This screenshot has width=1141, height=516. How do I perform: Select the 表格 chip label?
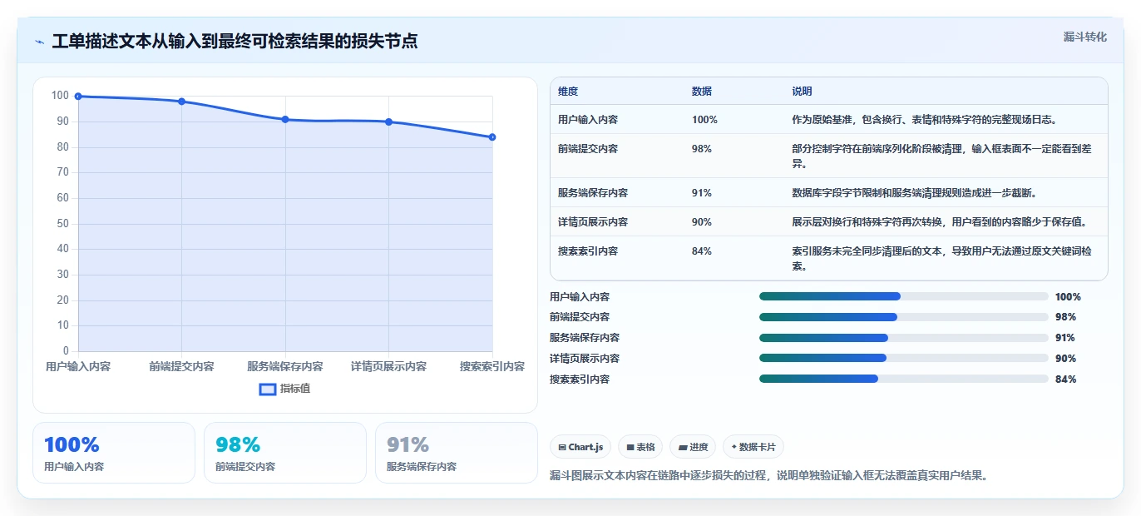[x=646, y=447]
